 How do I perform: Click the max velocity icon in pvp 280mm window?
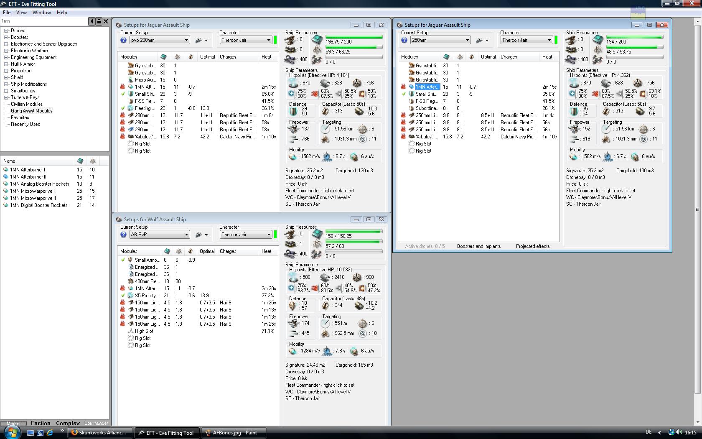(x=292, y=157)
